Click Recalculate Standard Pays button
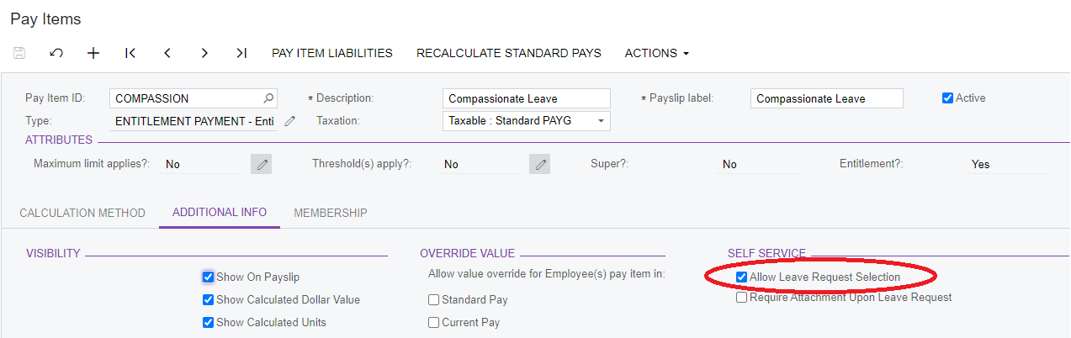1071x338 pixels. point(508,53)
